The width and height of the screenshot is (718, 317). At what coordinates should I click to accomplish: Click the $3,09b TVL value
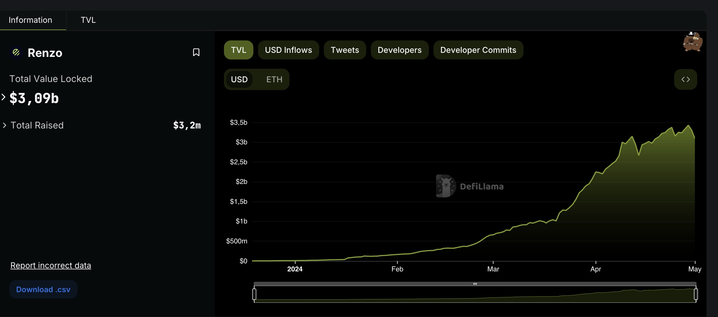pos(34,98)
